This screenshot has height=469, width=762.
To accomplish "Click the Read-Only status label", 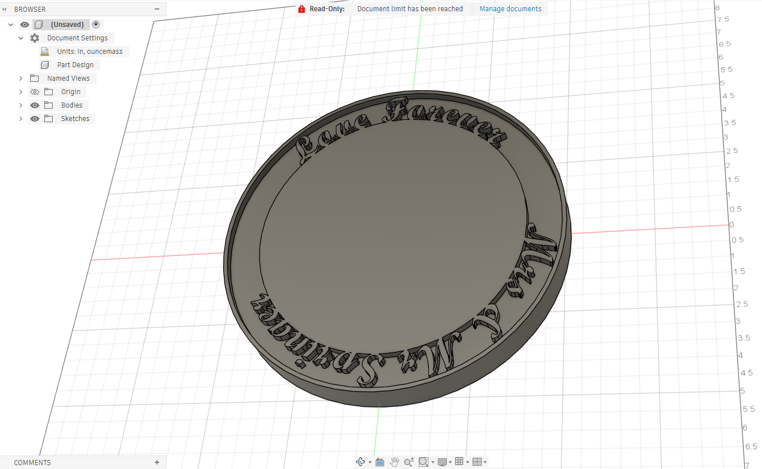I will click(x=327, y=9).
